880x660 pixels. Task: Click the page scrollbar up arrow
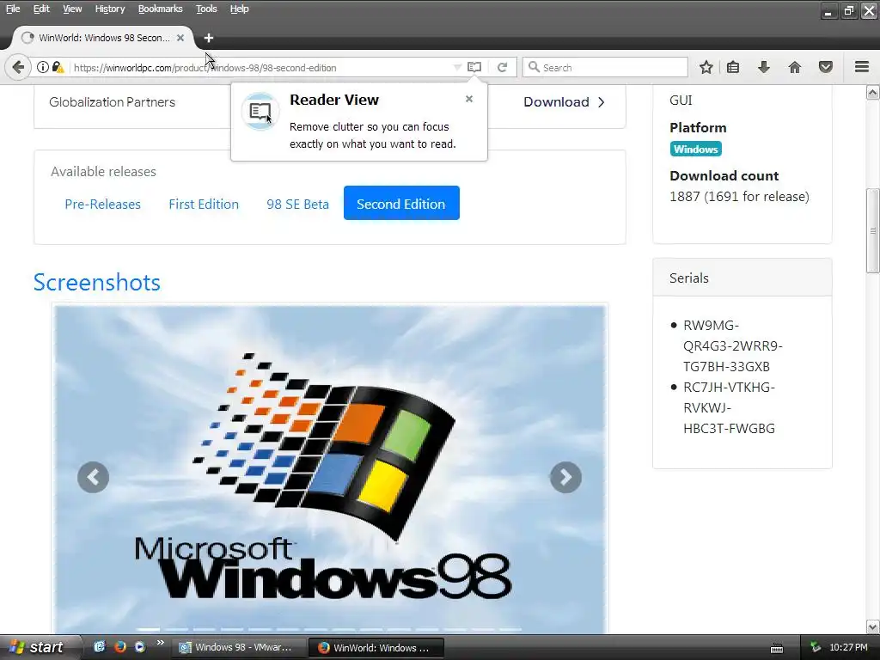pos(873,93)
